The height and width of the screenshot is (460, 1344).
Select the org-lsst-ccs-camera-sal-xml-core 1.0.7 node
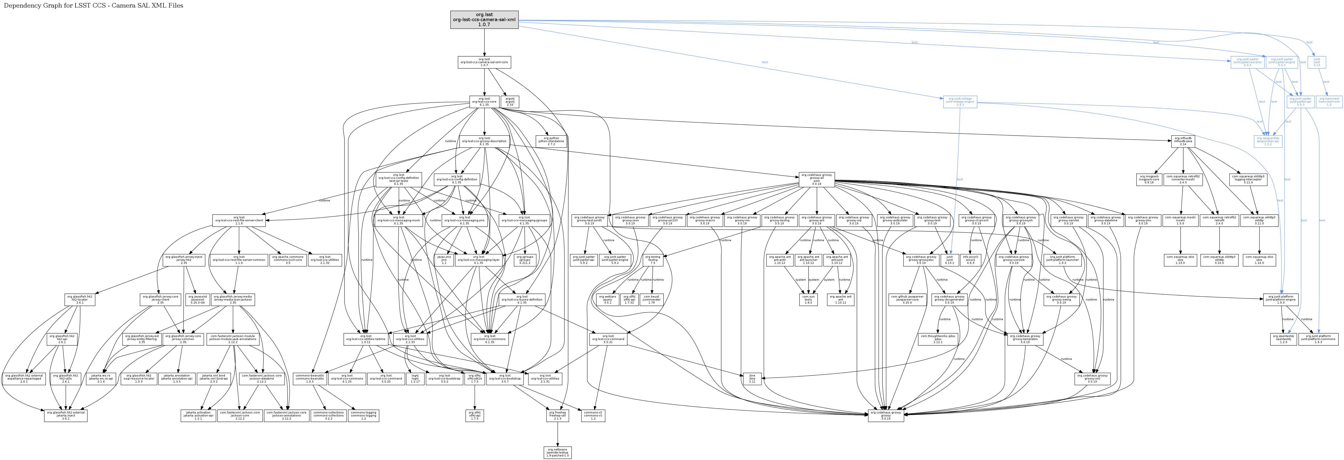click(484, 63)
